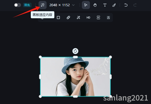Click the left edge middle handle
Image resolution: width=151 pixels, height=104 pixels.
[x=40, y=77]
